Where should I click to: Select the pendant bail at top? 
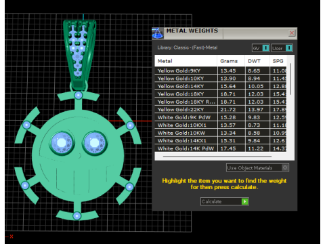(79, 56)
